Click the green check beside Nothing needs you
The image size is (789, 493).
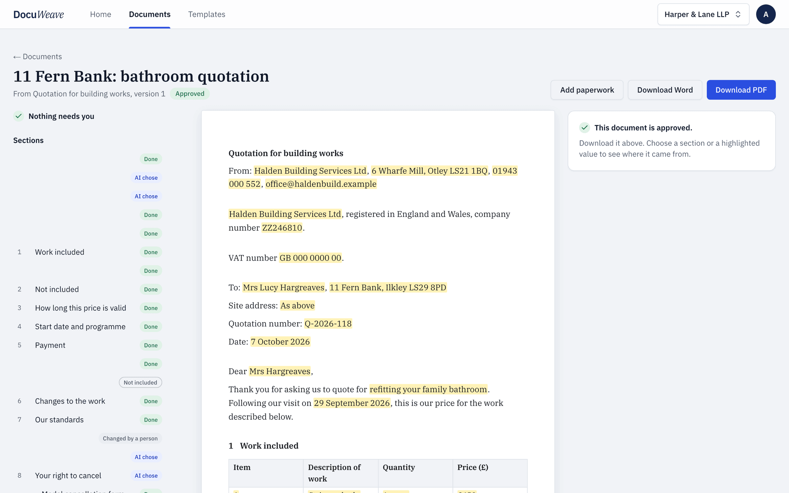[x=19, y=116]
